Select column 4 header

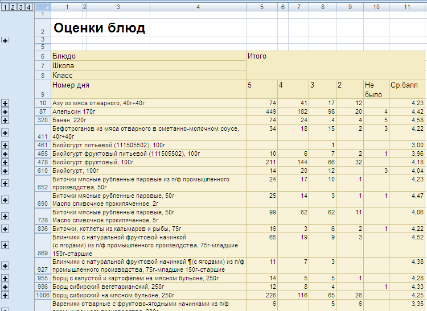click(198, 7)
